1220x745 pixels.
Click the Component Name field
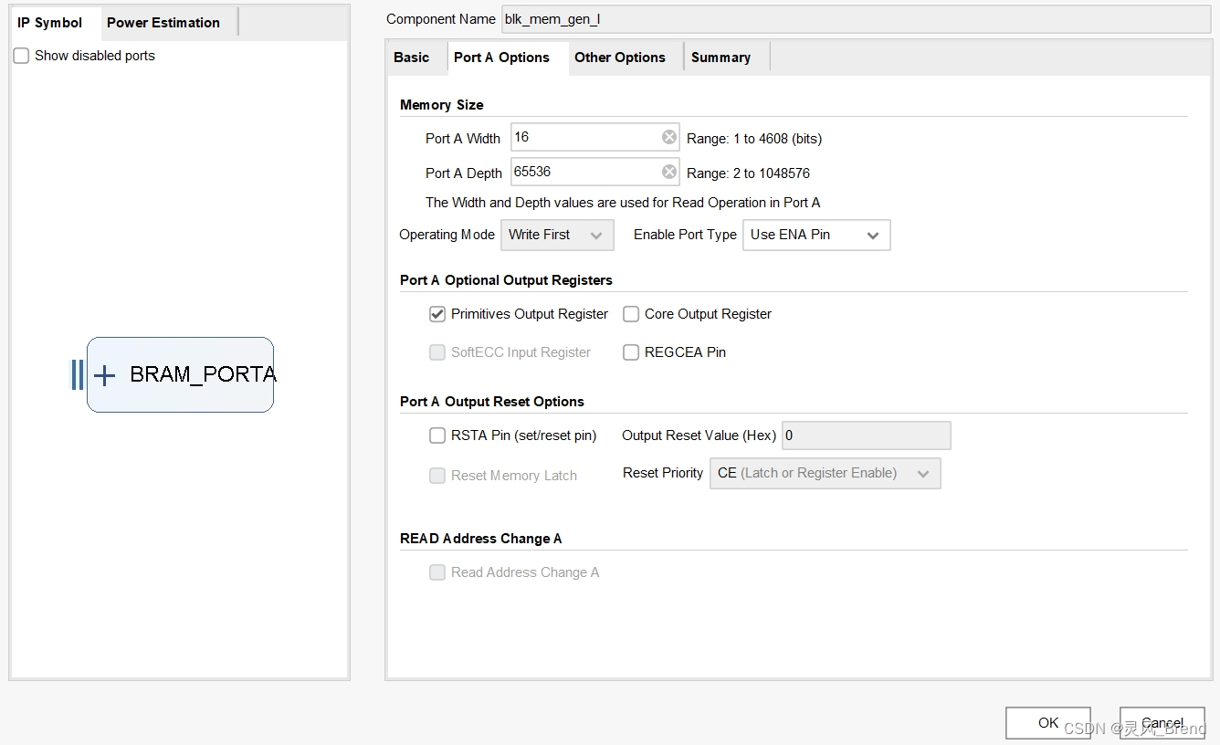click(856, 19)
